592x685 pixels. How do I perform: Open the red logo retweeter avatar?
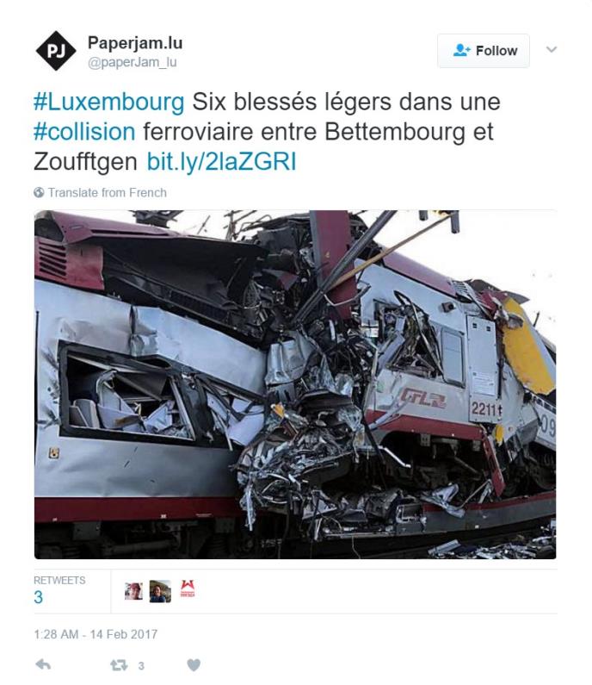tap(188, 588)
